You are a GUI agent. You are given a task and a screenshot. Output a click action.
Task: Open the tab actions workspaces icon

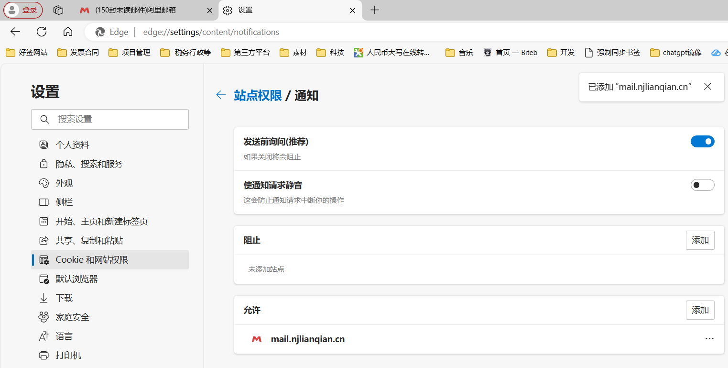point(58,10)
